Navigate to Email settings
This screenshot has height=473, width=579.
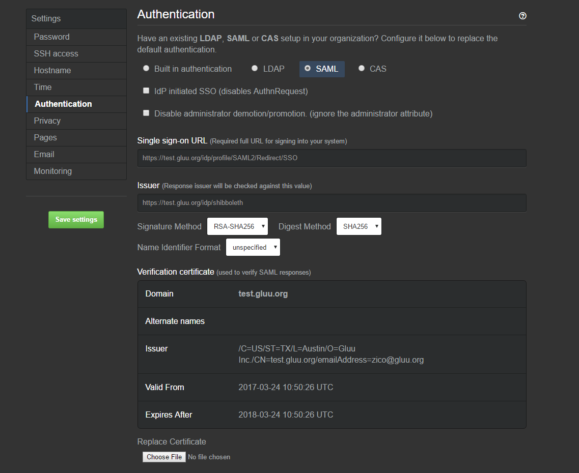[x=44, y=154]
